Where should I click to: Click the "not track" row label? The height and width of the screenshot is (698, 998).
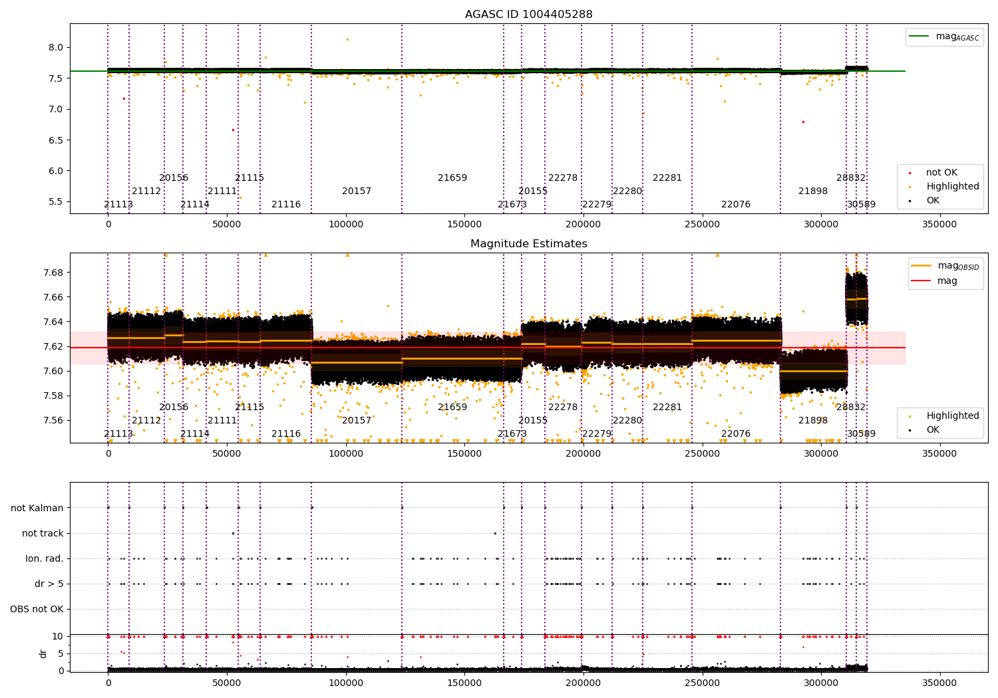(43, 534)
